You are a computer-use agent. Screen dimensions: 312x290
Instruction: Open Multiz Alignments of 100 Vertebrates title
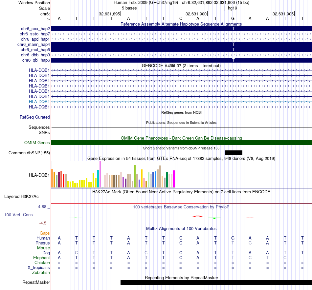(181, 228)
